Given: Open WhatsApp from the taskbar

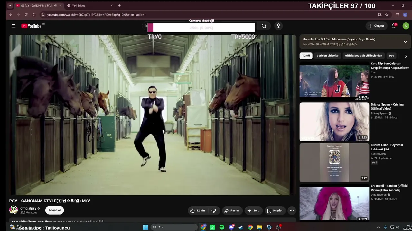Looking at the screenshot, I should pyautogui.click(x=212, y=227).
